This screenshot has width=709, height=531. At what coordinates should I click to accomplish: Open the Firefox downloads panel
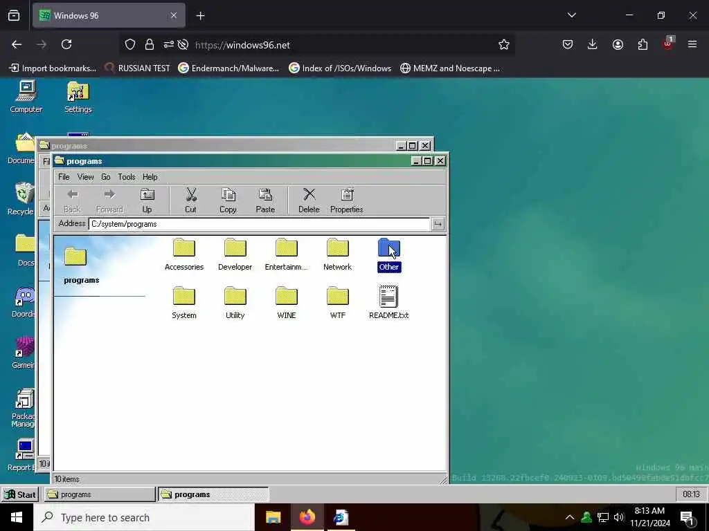[x=593, y=44]
